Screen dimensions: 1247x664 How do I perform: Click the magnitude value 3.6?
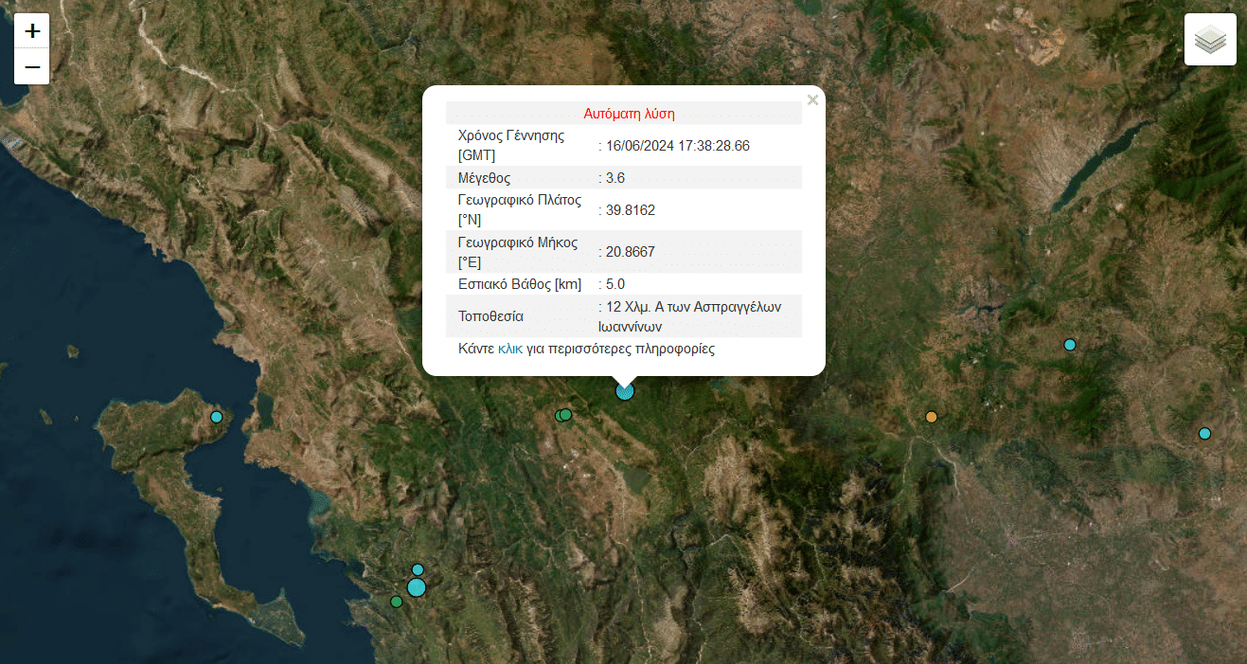[x=615, y=178]
